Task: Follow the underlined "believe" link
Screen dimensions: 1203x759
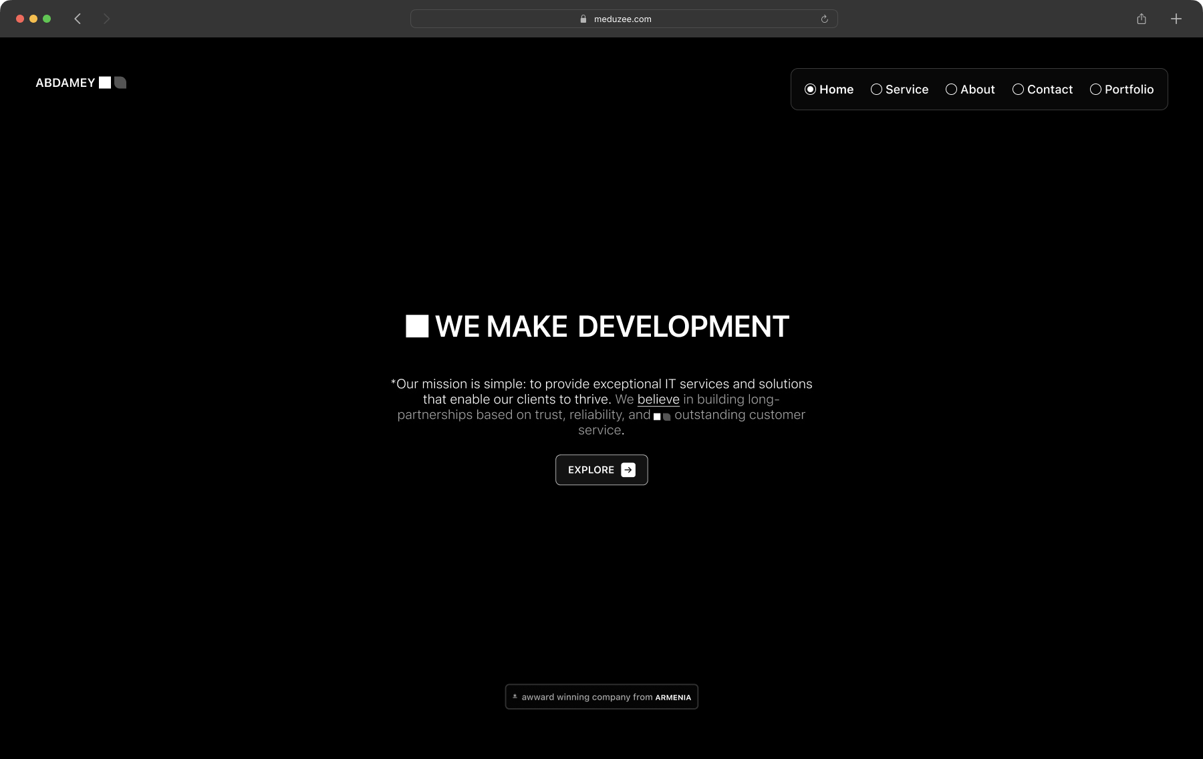Action: [x=658, y=400]
